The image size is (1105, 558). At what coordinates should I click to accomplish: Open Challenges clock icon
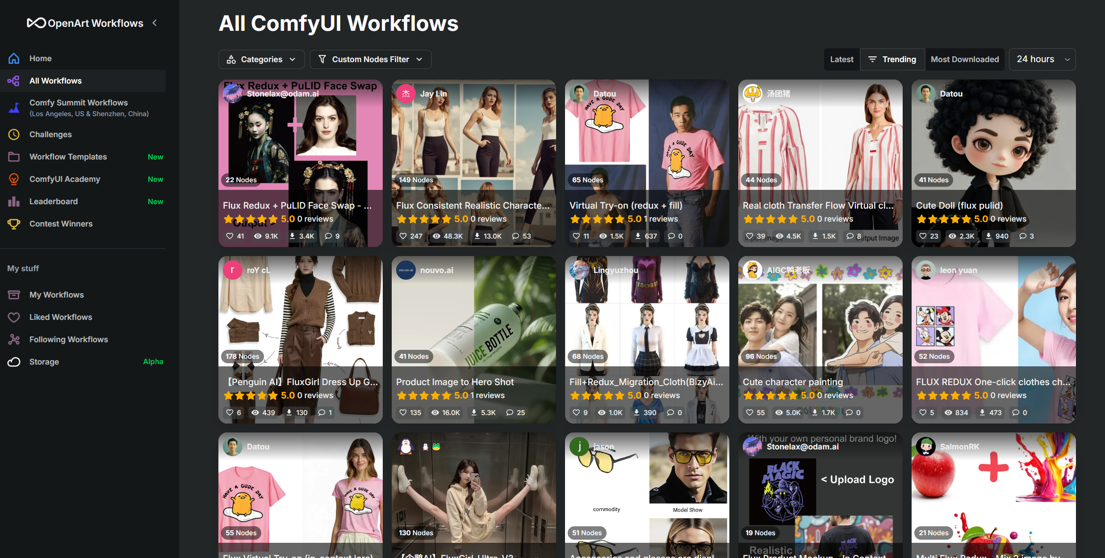[14, 134]
